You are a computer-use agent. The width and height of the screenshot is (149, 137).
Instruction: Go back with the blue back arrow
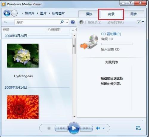[x=7, y=13]
